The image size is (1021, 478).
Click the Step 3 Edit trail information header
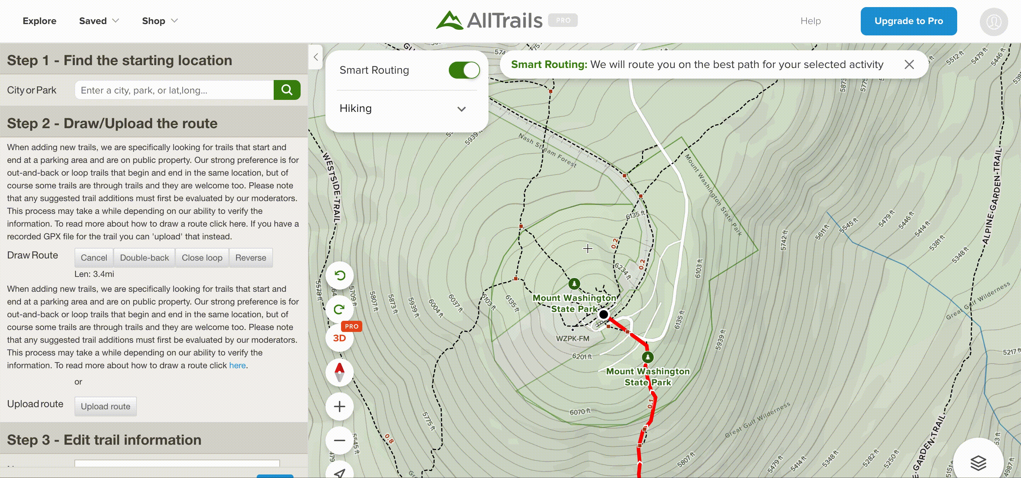tap(154, 440)
